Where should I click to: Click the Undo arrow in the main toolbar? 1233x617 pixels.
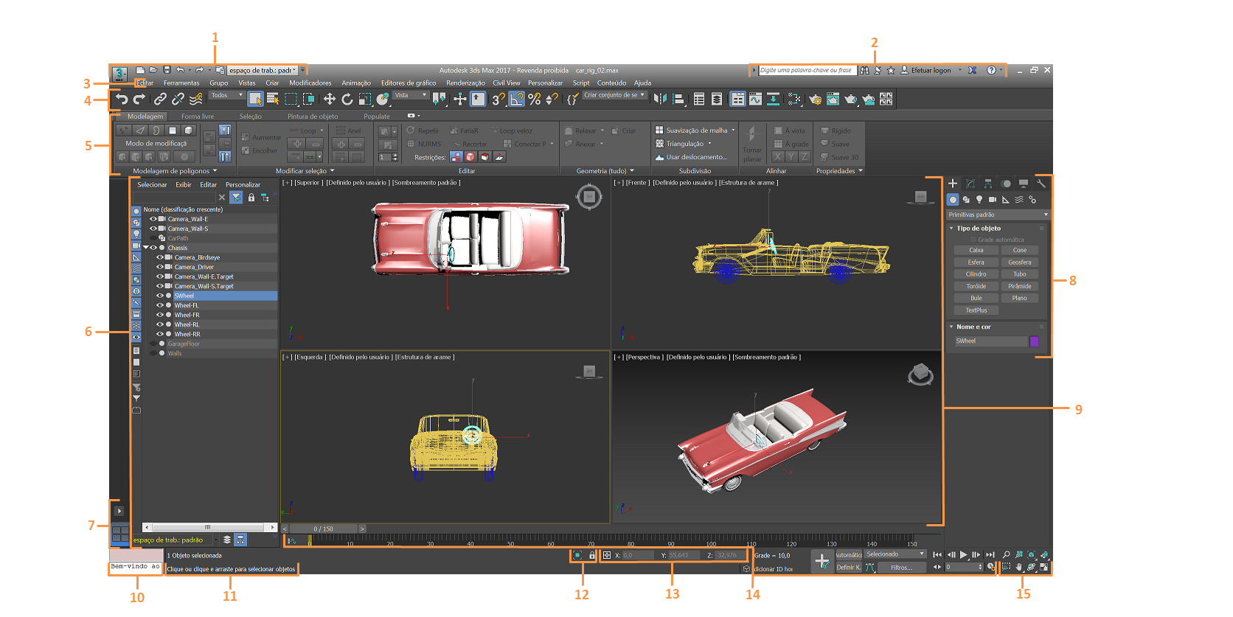[x=122, y=99]
